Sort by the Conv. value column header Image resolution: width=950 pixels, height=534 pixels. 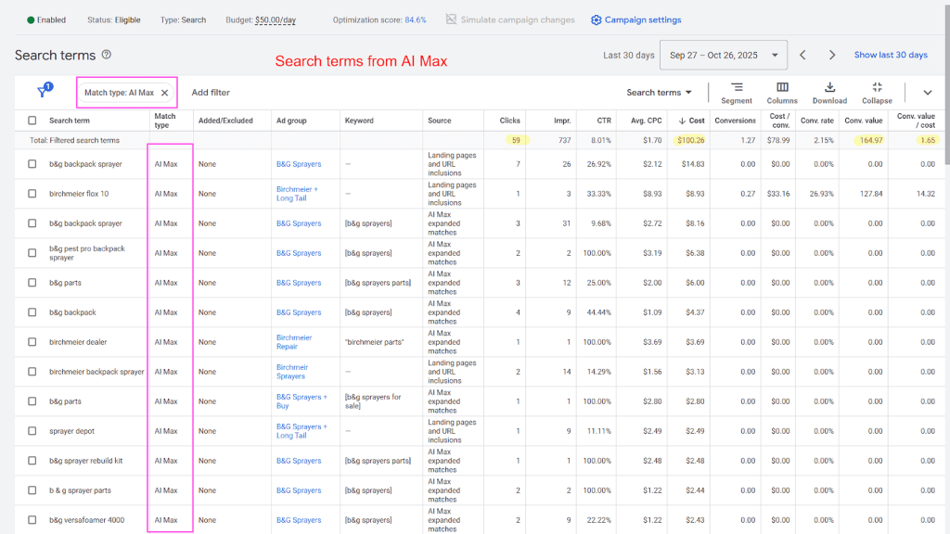(x=864, y=121)
